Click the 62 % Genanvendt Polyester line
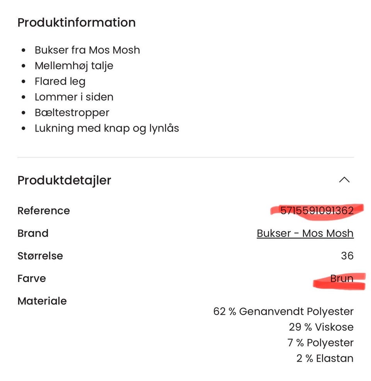This screenshot has width=371, height=381. pyautogui.click(x=283, y=311)
